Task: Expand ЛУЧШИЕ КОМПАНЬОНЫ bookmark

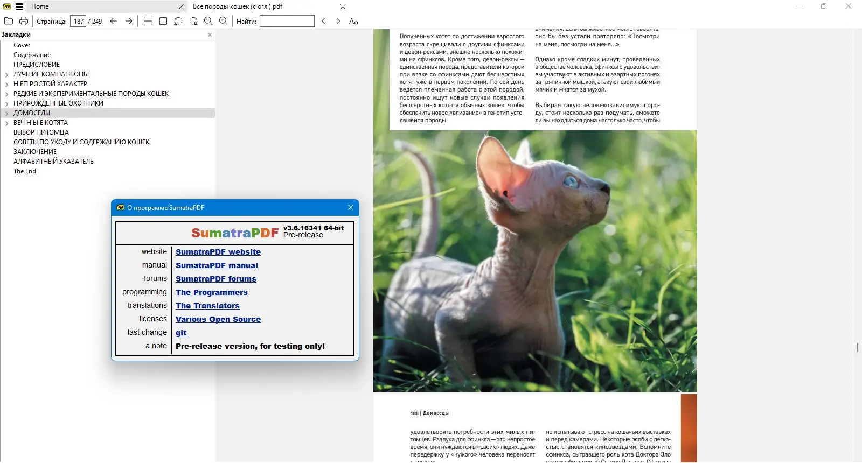Action: coord(6,75)
